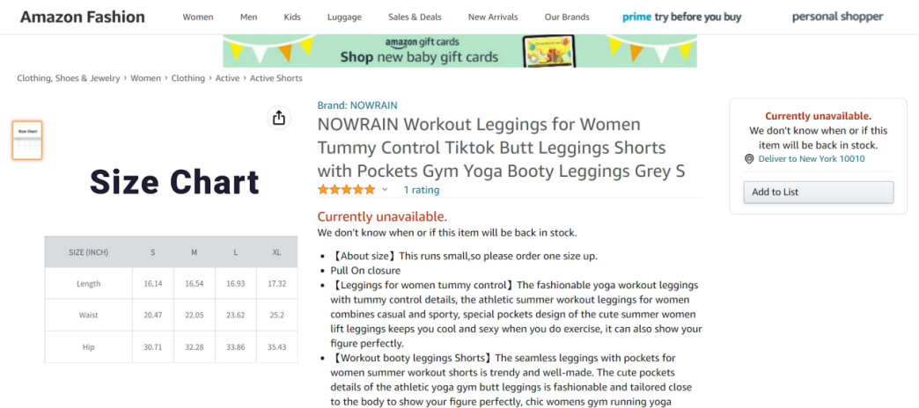Open Our Brands menu
This screenshot has width=919, height=408.
(565, 17)
